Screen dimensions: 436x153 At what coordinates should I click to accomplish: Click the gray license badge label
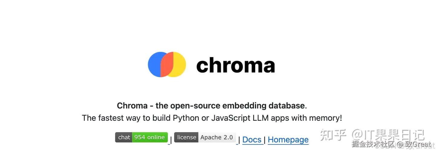pyautogui.click(x=187, y=137)
